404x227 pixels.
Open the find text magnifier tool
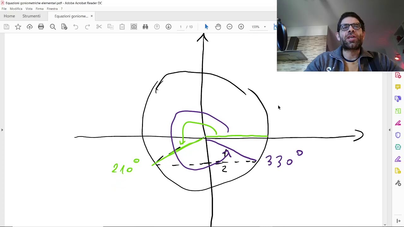(x=53, y=27)
